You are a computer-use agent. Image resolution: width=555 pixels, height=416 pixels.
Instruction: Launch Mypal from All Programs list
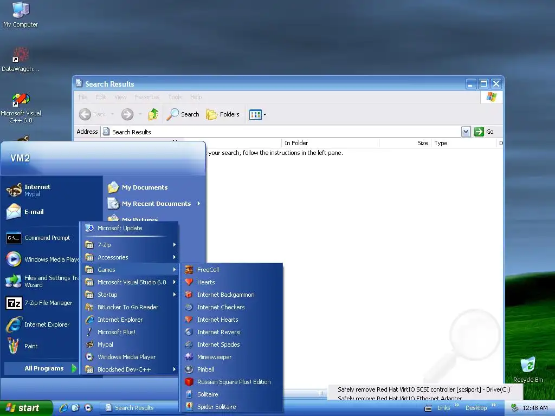coord(130,344)
